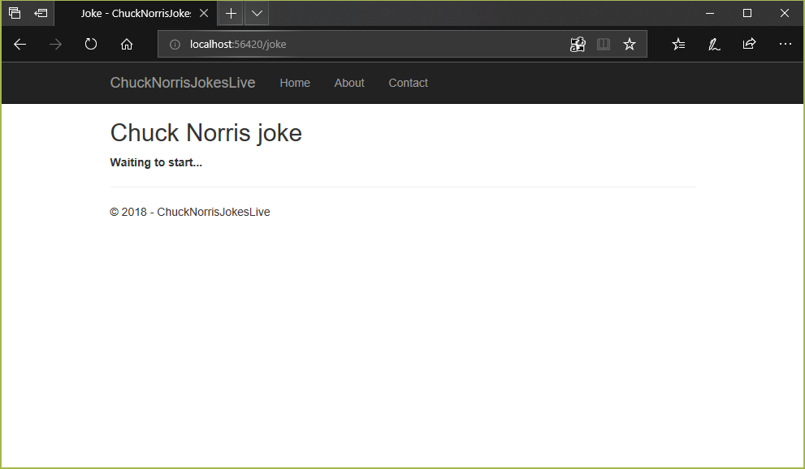Open the Contact navigation link
This screenshot has height=469, width=805.
408,83
